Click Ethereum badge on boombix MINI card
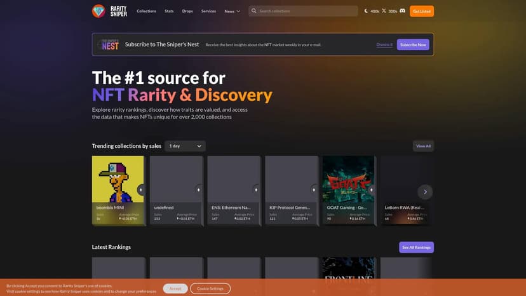This screenshot has height=296, width=526. point(141,189)
